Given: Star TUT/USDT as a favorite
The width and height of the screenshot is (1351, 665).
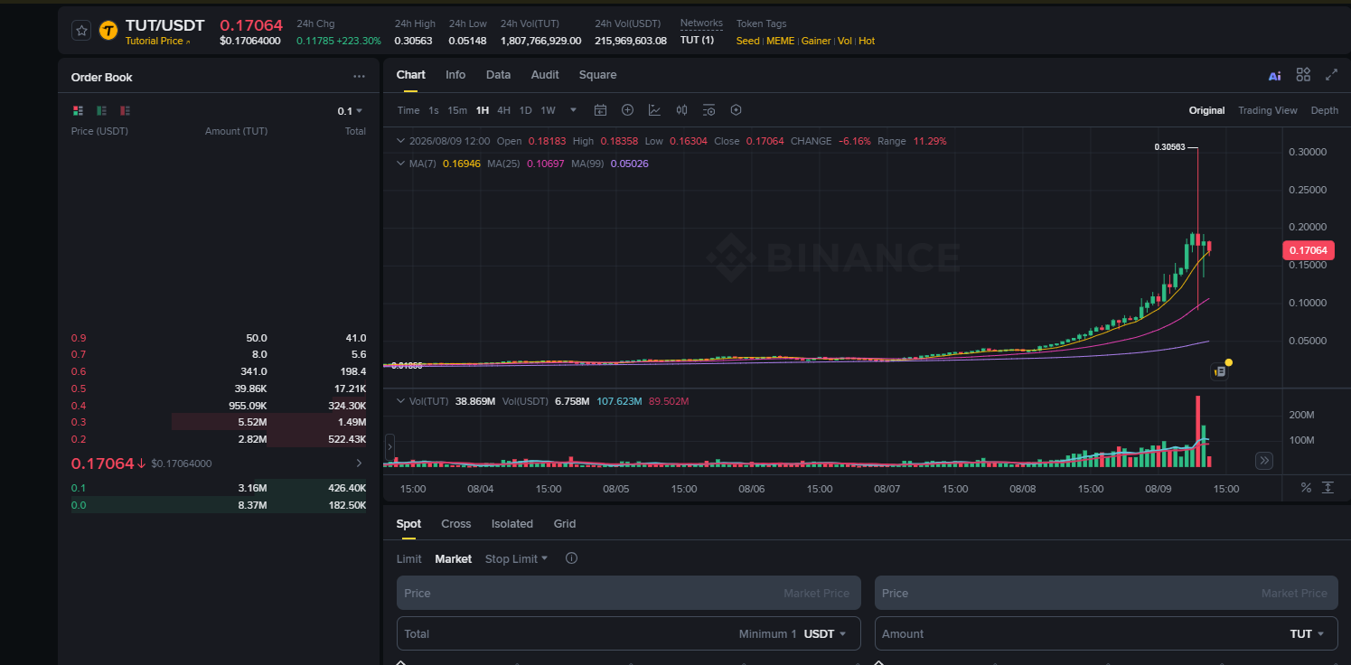Looking at the screenshot, I should tap(81, 31).
